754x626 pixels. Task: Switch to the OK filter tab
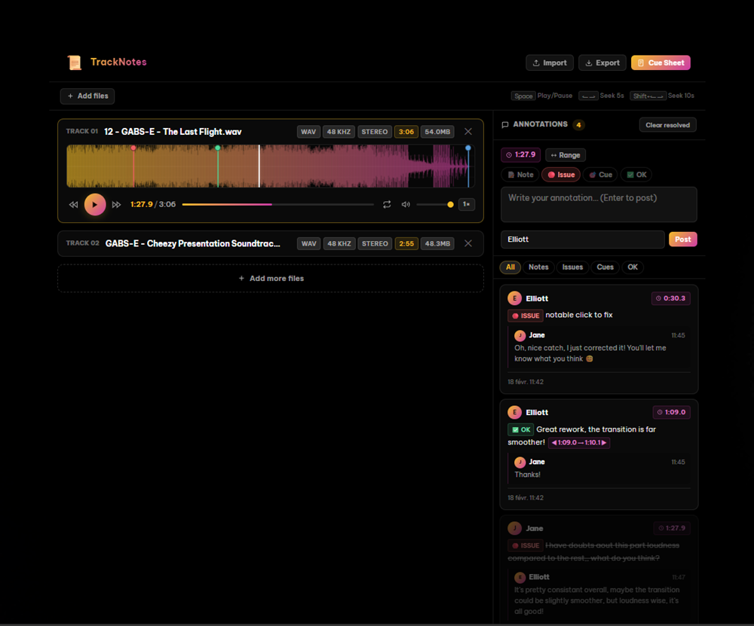click(633, 267)
